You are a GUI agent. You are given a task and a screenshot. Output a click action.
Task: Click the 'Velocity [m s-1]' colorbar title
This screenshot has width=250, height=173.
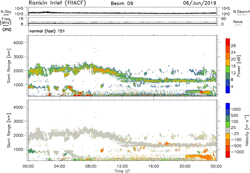(x=247, y=131)
